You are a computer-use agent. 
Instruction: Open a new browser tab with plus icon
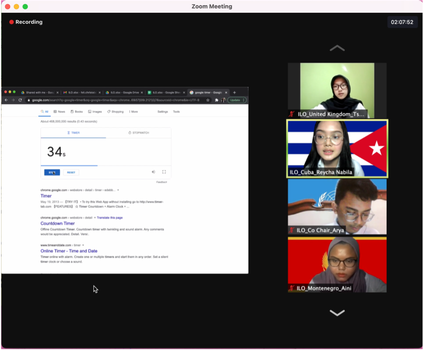(234, 93)
